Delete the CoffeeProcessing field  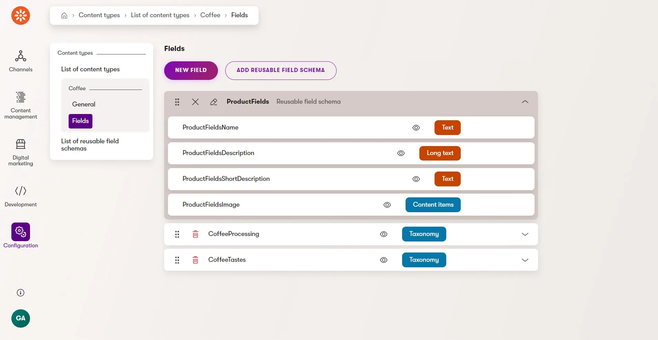[x=195, y=234]
